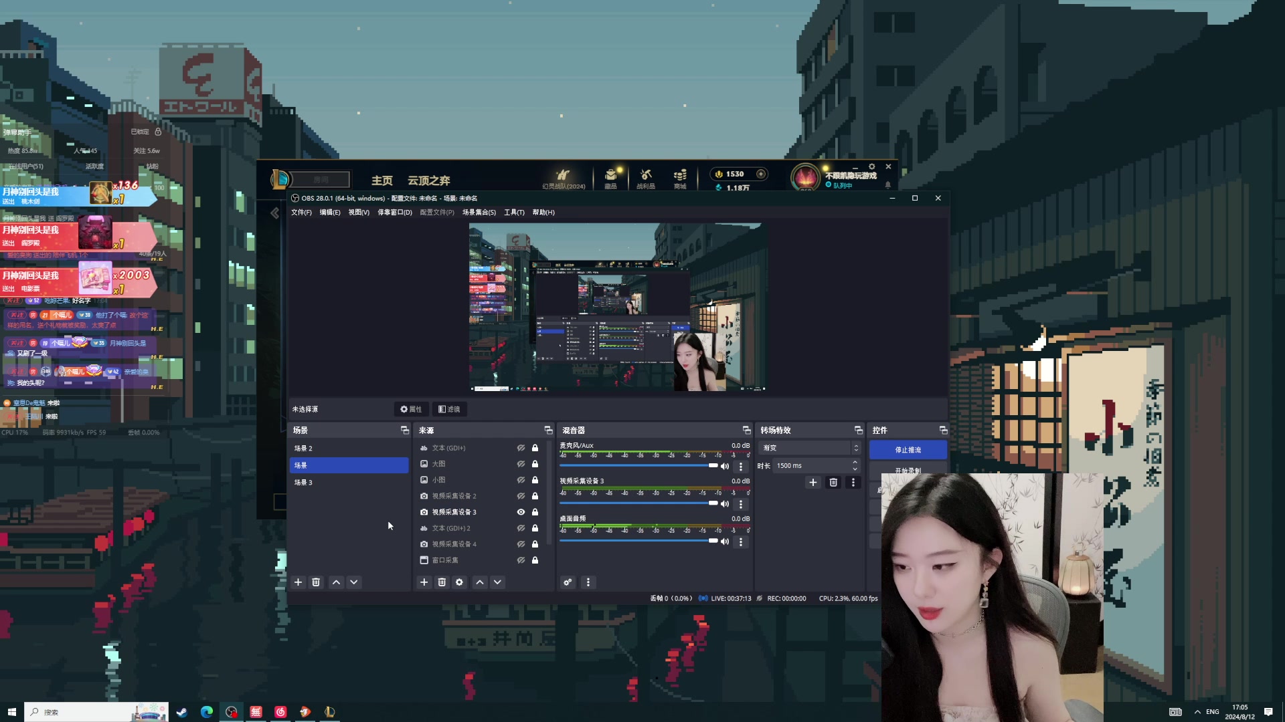The width and height of the screenshot is (1285, 722).
Task: Open the 场景集合(S) menu in OBS
Action: coord(479,213)
